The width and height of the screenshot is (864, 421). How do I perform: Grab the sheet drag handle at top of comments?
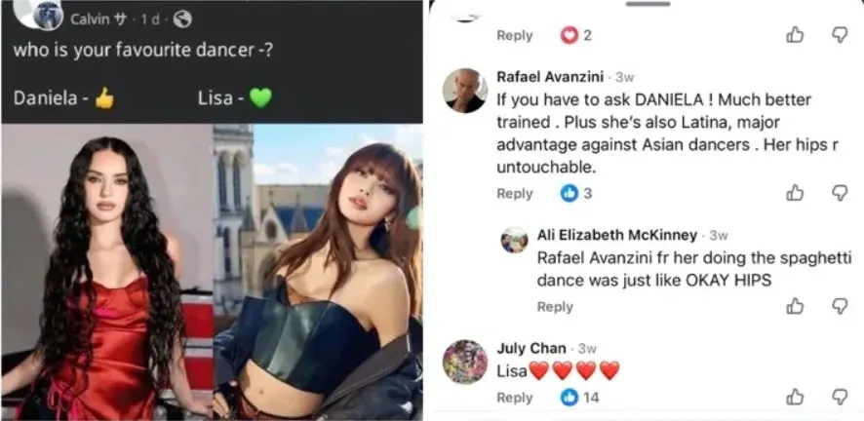[648, 4]
